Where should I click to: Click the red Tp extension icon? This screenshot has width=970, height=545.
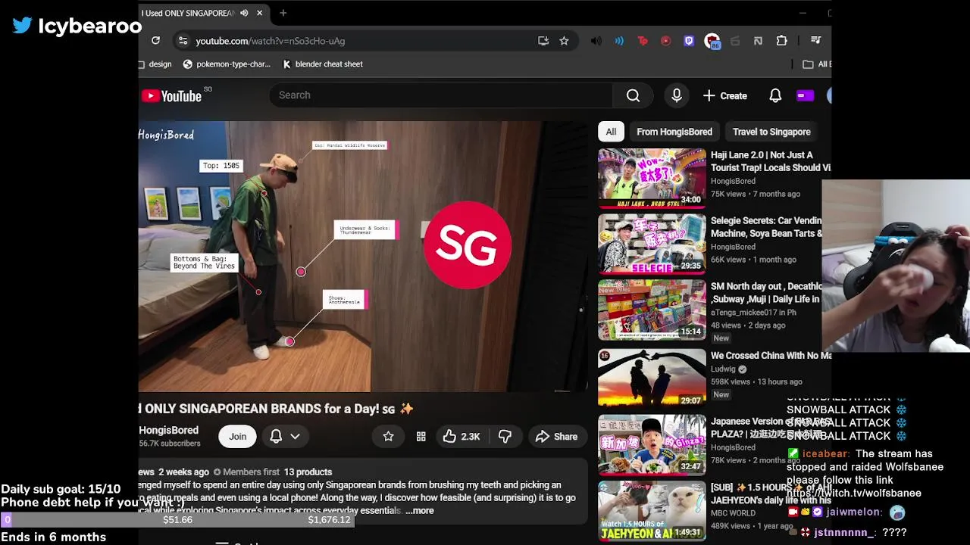click(643, 41)
